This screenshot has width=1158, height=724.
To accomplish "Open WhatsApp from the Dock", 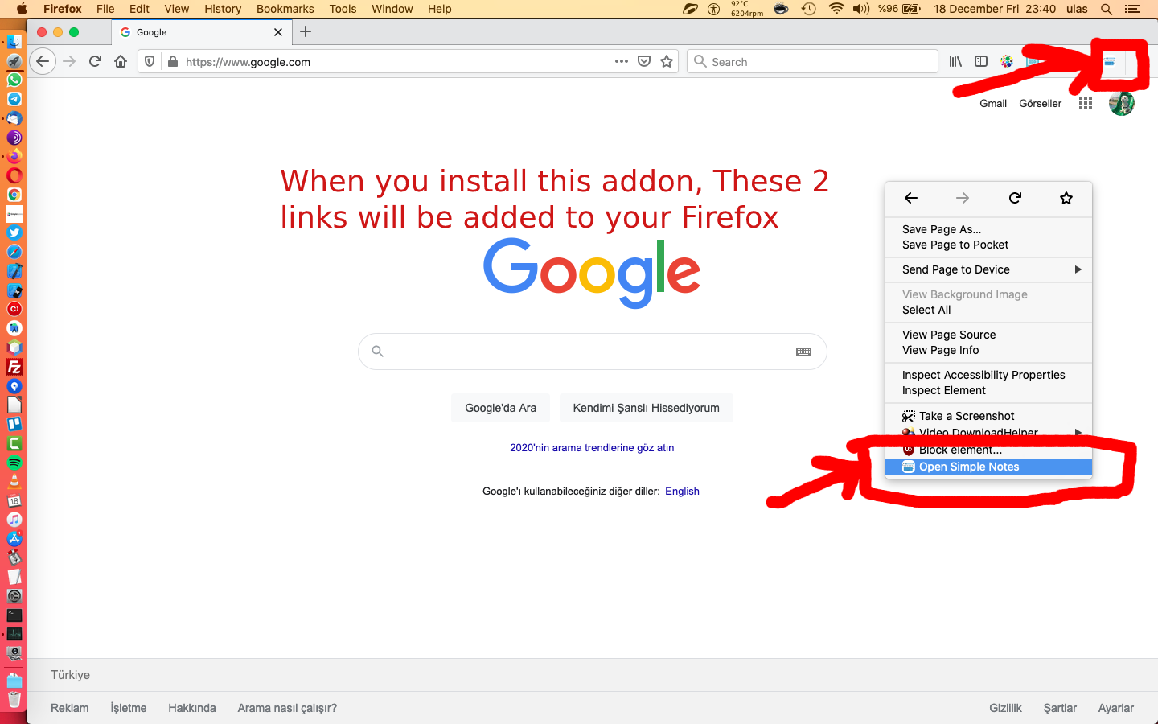I will click(14, 80).
